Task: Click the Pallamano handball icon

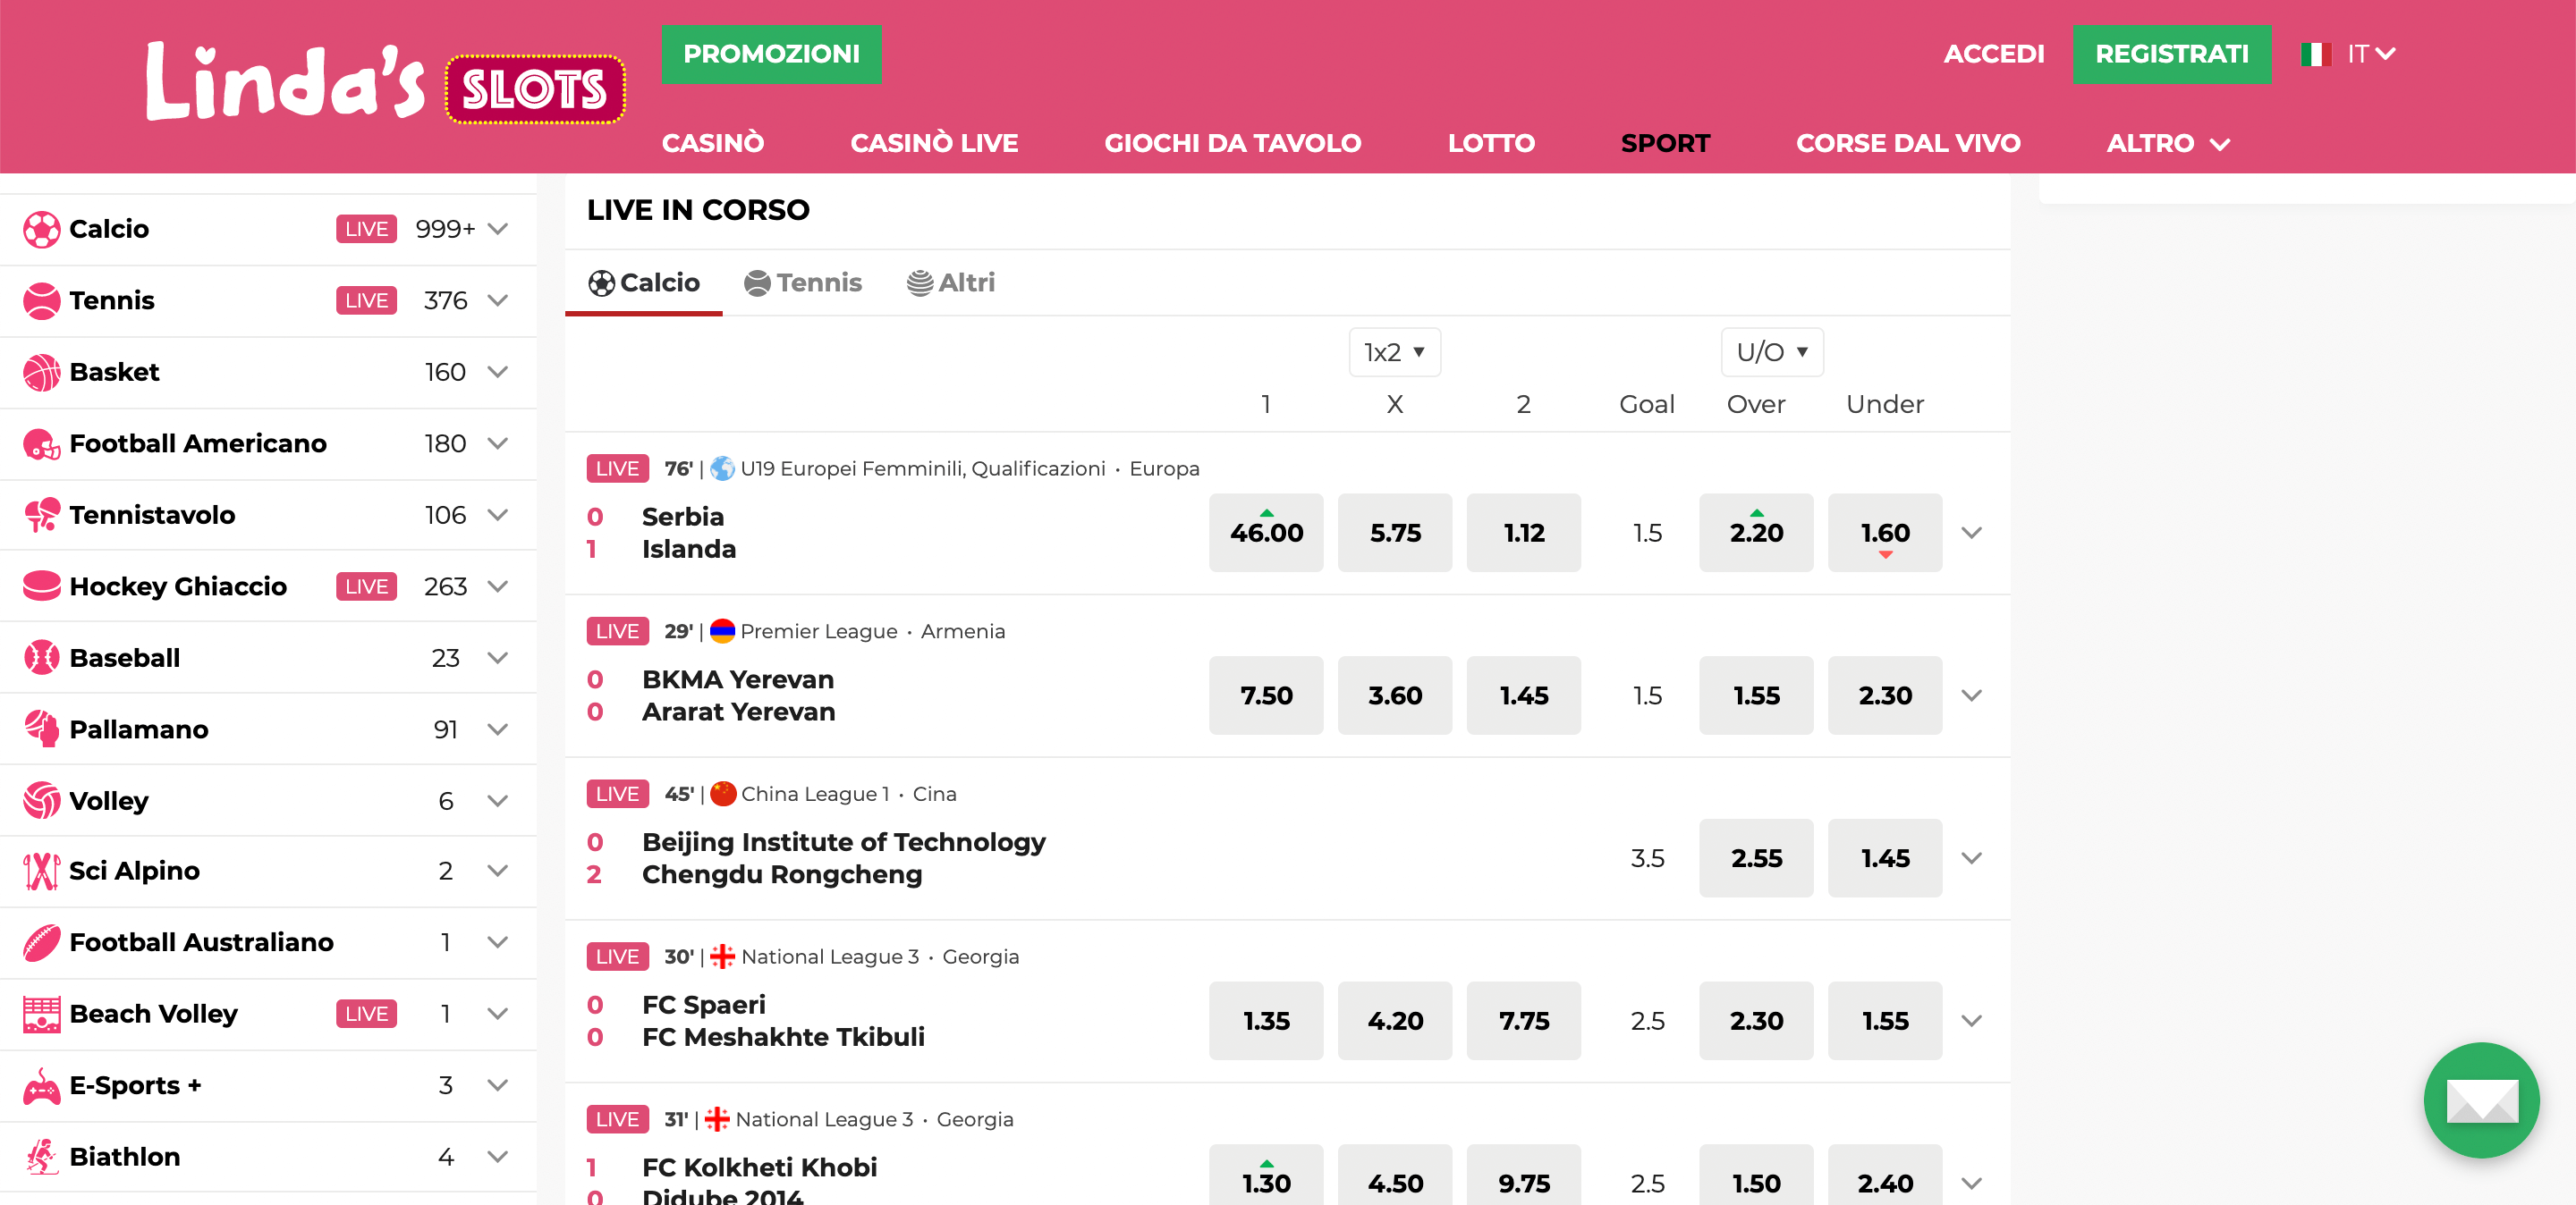Action: click(41, 729)
